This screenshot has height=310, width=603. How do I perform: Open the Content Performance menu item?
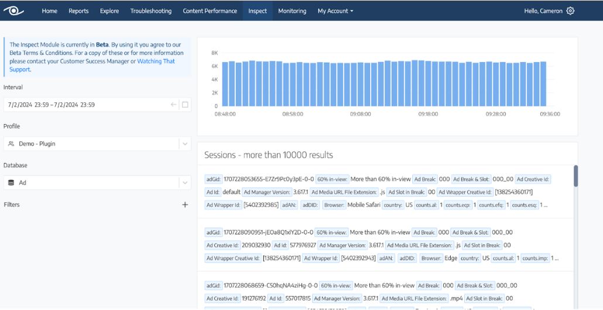tap(210, 11)
